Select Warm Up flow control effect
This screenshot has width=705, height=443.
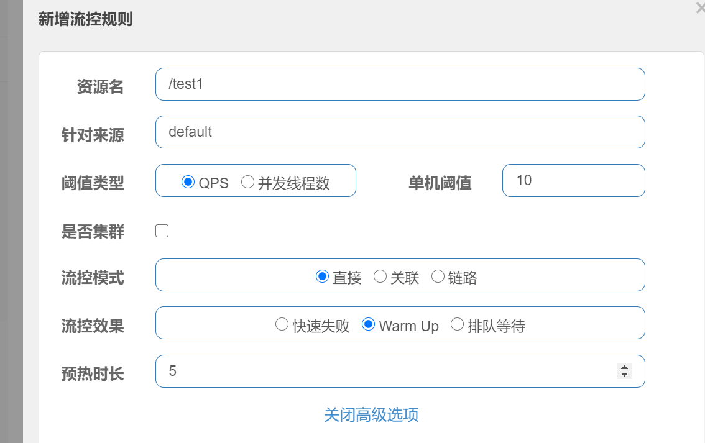[x=368, y=324]
